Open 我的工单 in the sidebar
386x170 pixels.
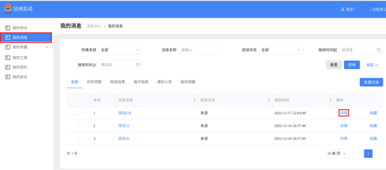coord(20,57)
